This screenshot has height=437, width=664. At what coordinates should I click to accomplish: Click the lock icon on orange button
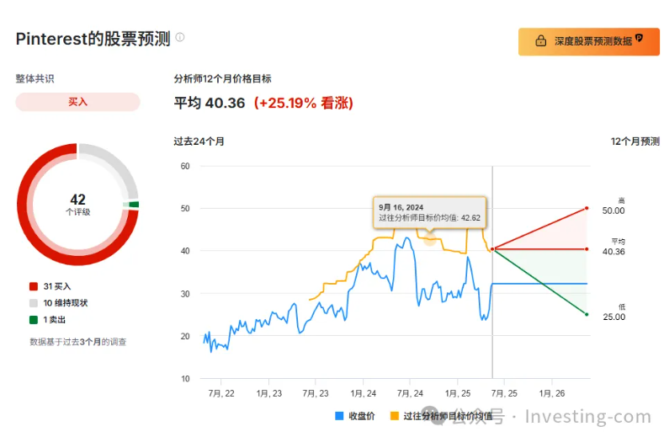541,40
